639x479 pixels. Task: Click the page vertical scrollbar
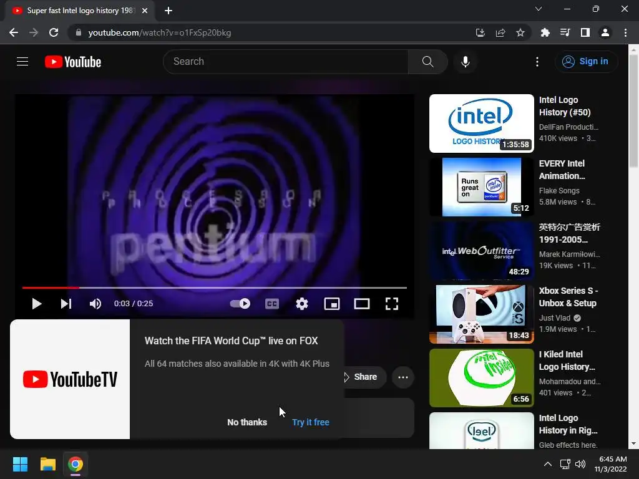pyautogui.click(x=633, y=110)
